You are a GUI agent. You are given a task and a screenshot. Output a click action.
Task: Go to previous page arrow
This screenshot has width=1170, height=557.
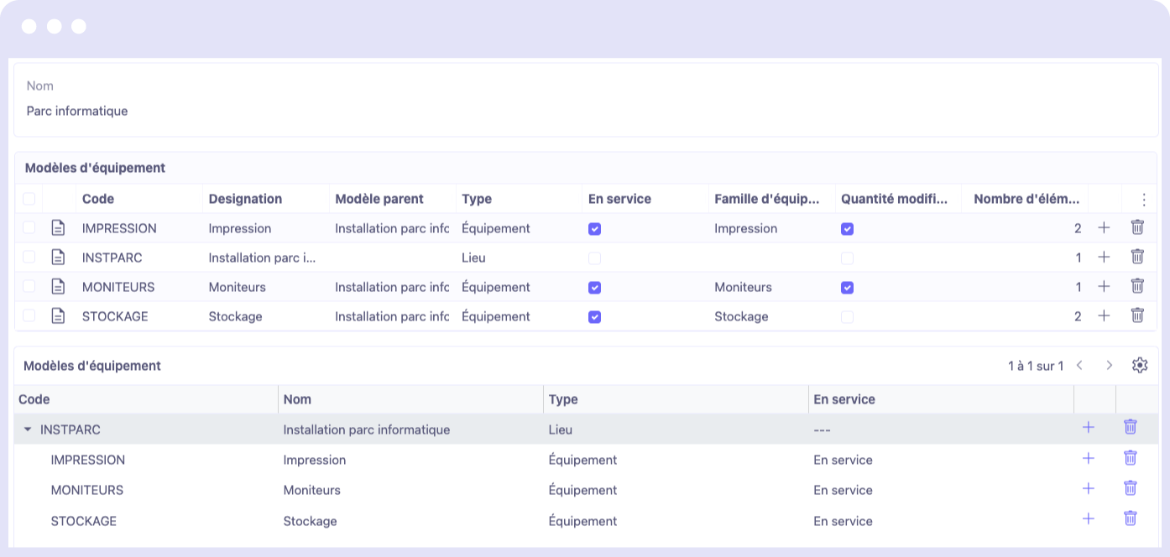click(x=1079, y=366)
